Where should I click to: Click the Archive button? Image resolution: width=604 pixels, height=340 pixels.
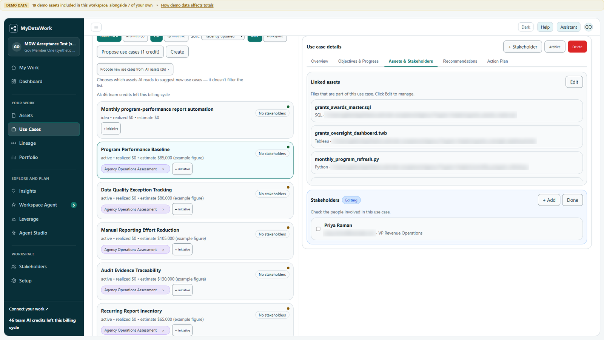[555, 47]
